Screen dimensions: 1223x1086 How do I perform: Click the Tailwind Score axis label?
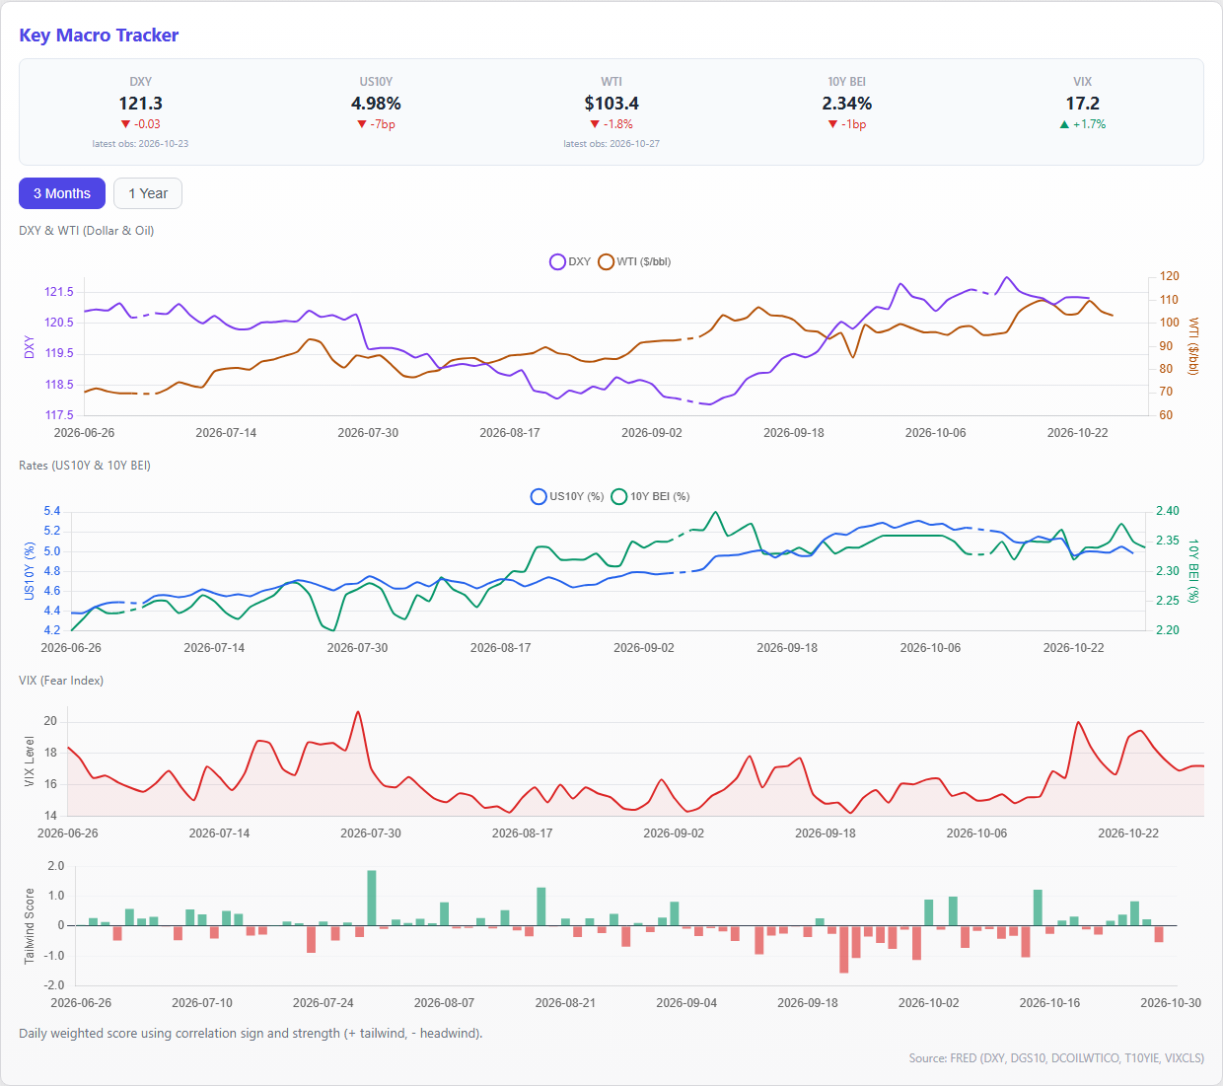tap(30, 926)
